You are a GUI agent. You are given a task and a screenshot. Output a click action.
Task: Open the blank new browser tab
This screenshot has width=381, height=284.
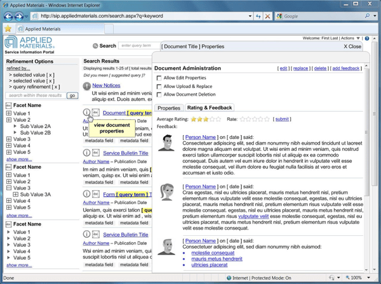click(109, 29)
